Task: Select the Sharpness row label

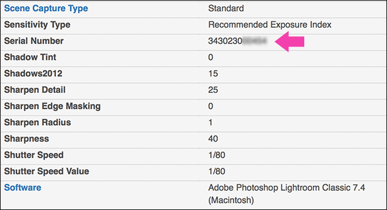Action: [26, 139]
